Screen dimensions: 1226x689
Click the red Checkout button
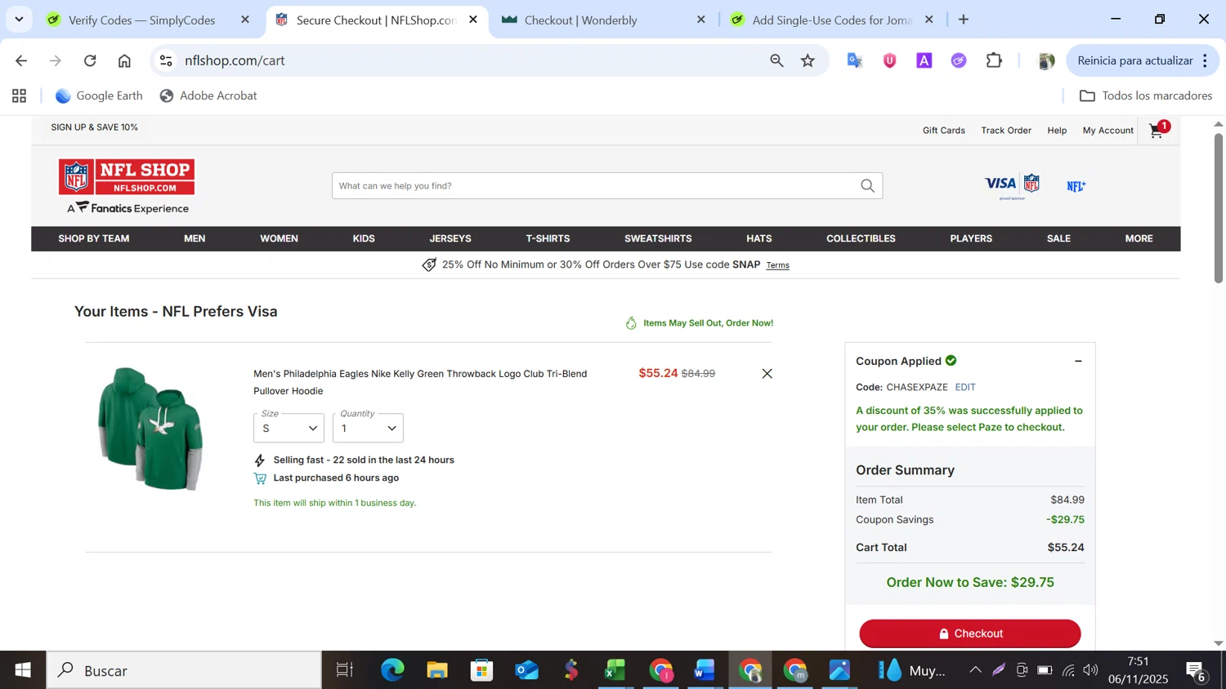969,633
